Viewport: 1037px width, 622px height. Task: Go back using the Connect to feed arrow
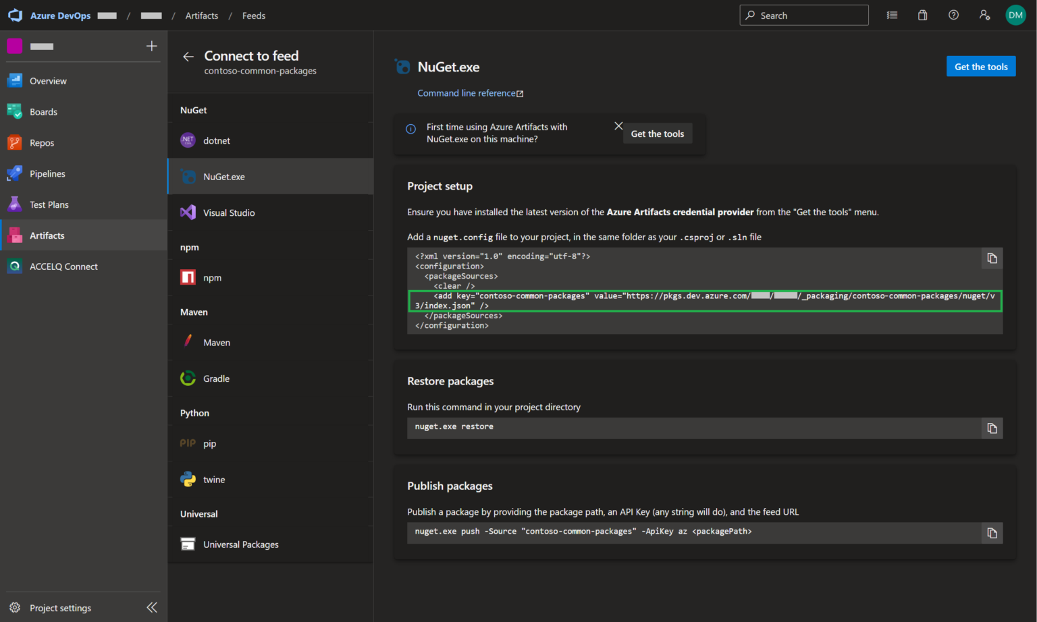tap(188, 57)
